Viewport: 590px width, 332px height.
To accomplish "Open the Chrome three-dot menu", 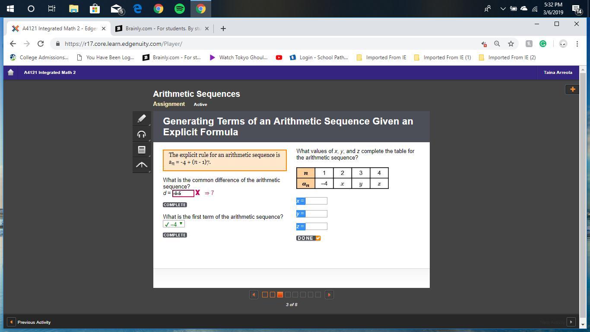I will point(577,44).
